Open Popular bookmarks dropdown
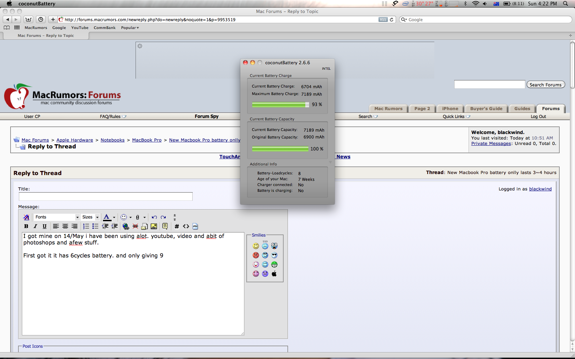This screenshot has height=359, width=575. coord(130,28)
